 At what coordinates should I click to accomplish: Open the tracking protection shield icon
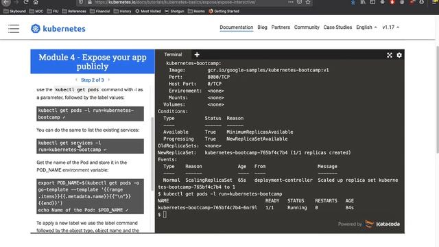pyautogui.click(x=81, y=2)
